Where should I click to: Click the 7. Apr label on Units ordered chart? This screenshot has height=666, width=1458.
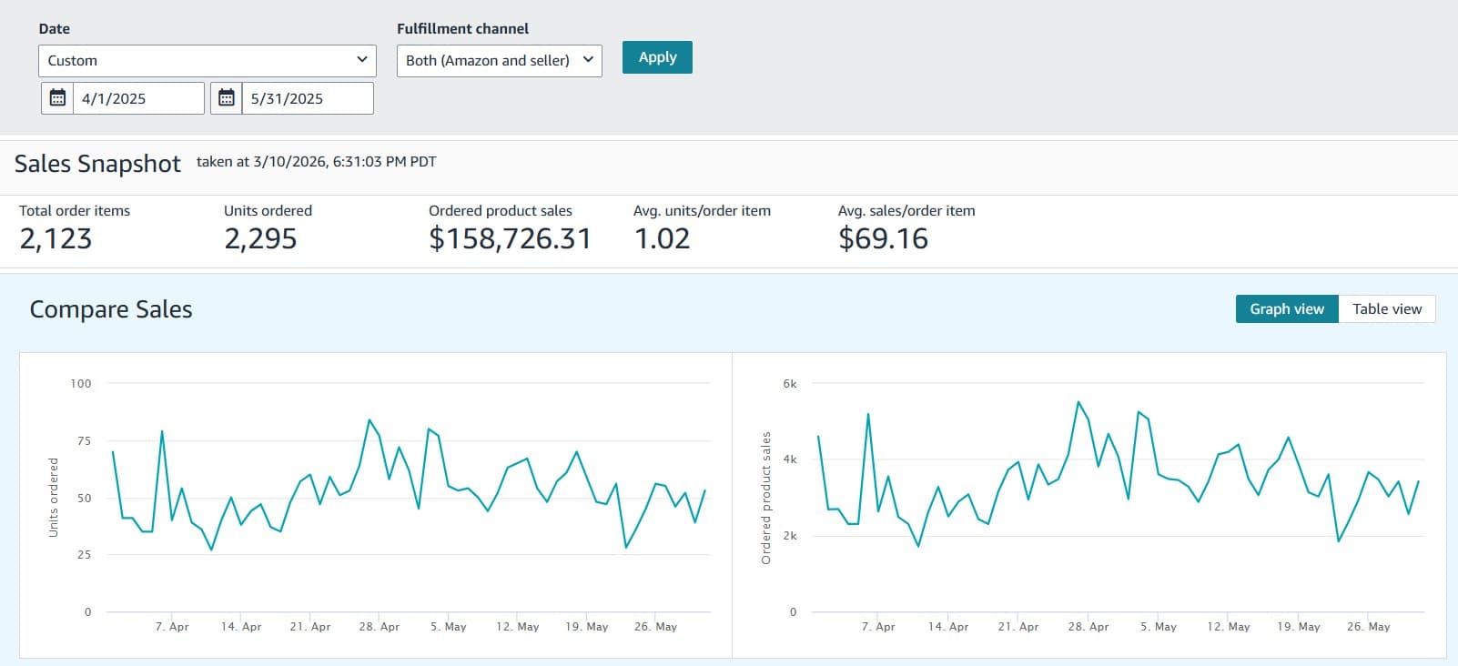pos(172,627)
